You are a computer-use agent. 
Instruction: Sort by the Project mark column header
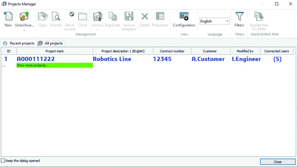coord(54,51)
